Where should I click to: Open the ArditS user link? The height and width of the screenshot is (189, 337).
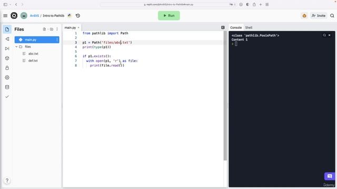pos(34,16)
